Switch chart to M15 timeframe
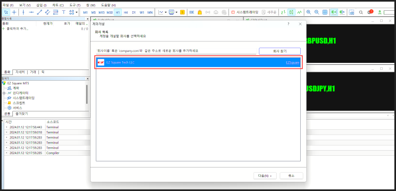The image size is (396, 191). [101, 12]
